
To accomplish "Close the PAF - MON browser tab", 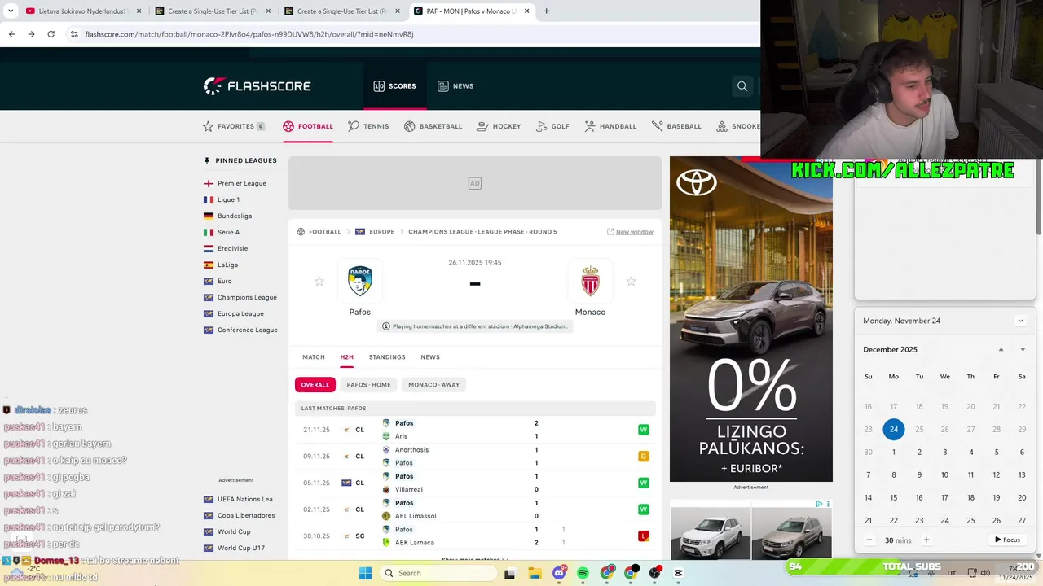I will pyautogui.click(x=527, y=11).
